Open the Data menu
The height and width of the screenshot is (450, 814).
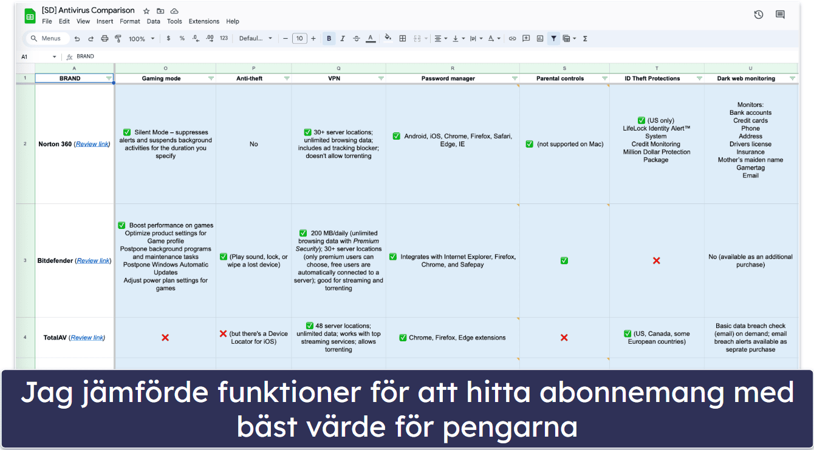tap(154, 21)
